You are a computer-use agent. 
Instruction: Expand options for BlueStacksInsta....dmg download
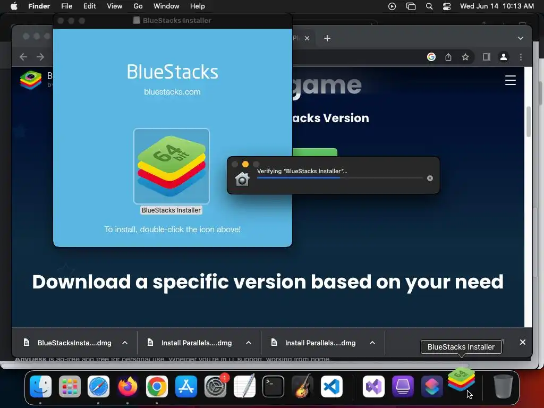point(125,343)
